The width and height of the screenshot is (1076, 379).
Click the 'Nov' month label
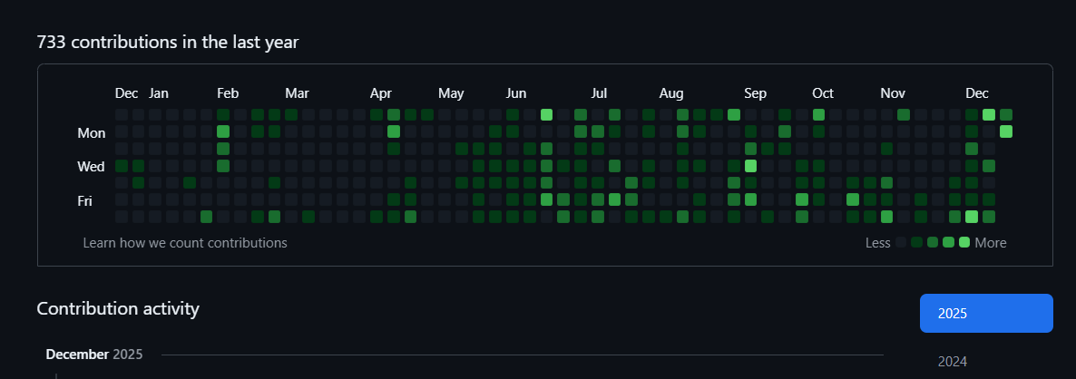893,93
